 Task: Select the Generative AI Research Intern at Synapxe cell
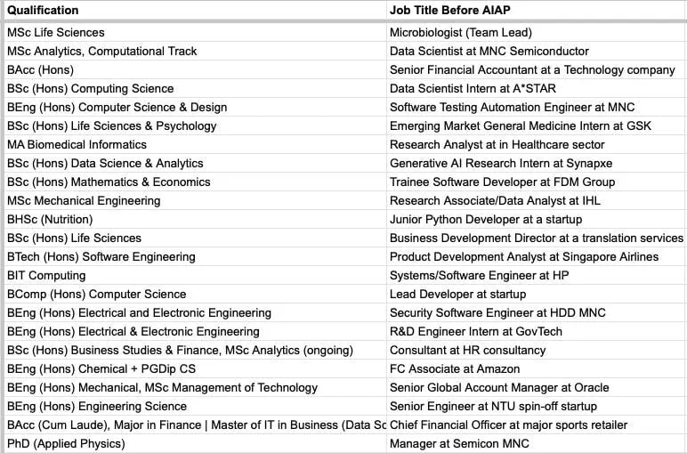point(537,164)
